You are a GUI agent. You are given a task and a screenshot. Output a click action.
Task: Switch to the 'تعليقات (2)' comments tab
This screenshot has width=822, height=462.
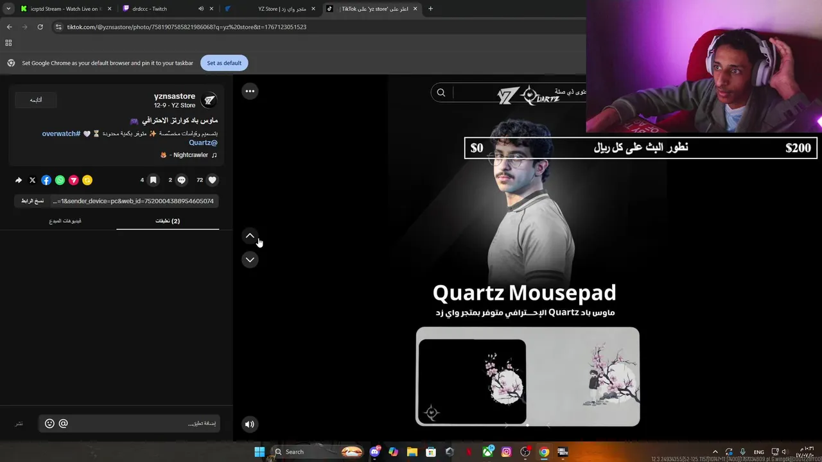168,221
